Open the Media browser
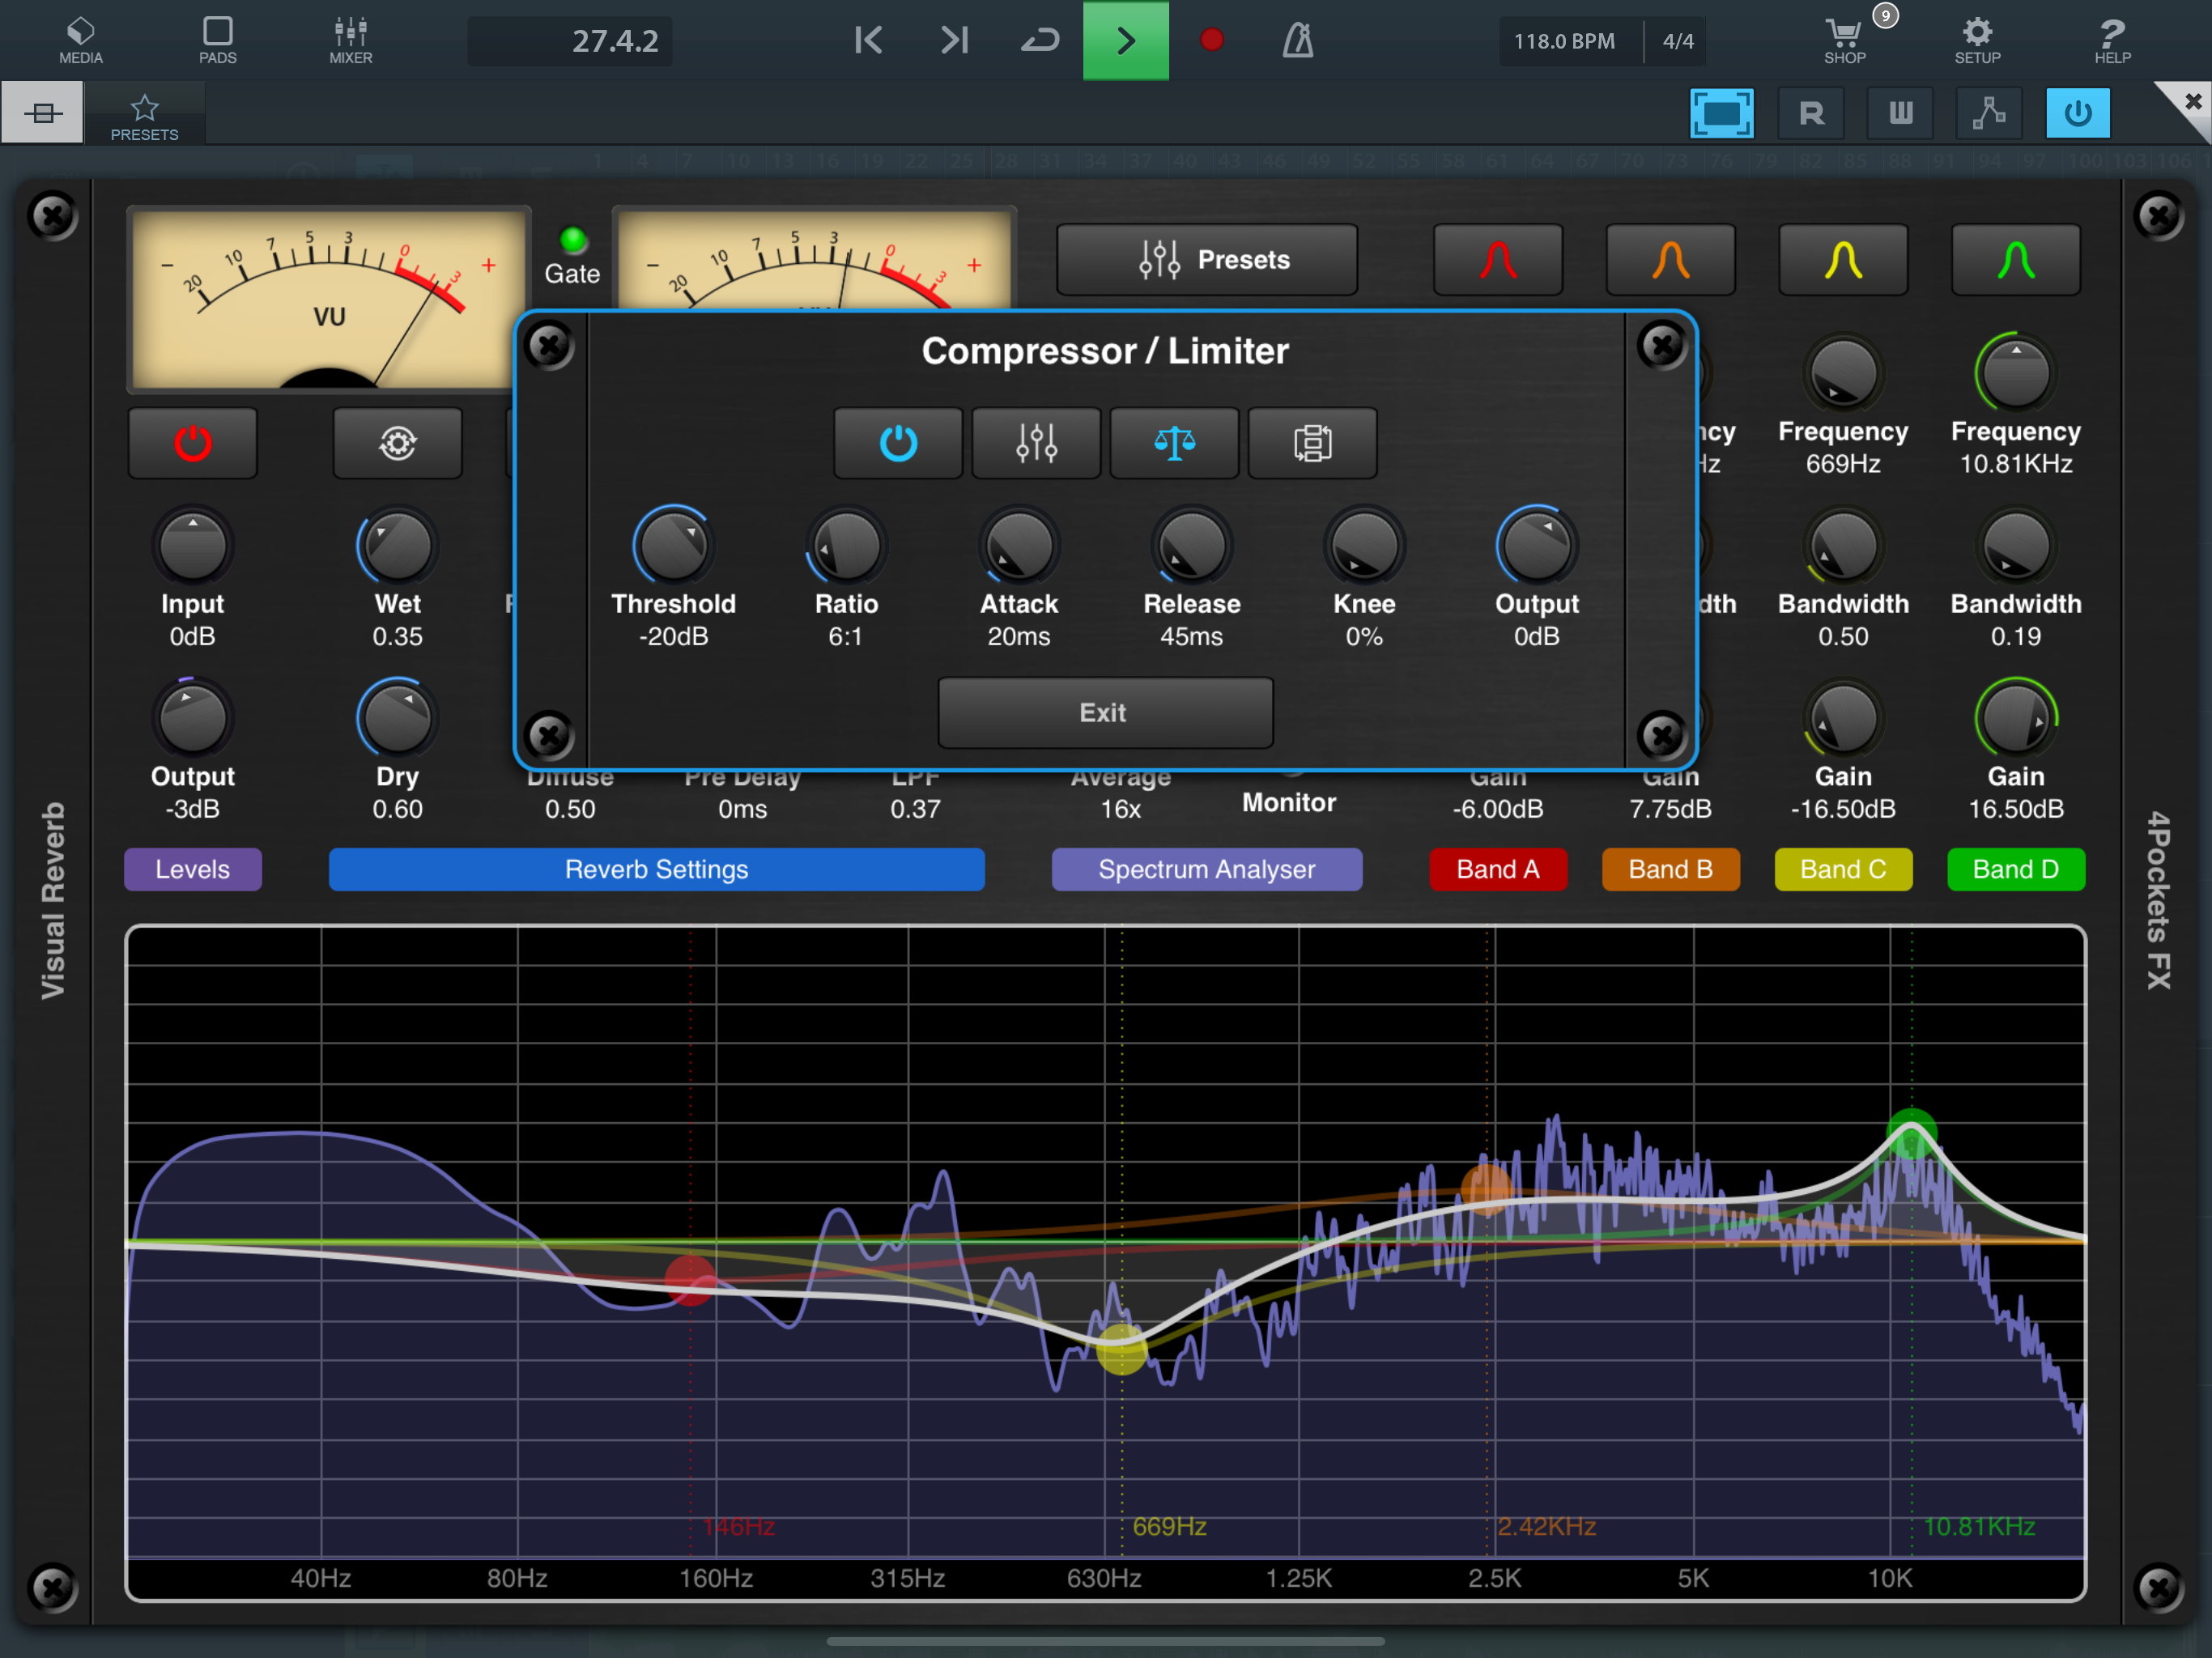 click(x=80, y=41)
